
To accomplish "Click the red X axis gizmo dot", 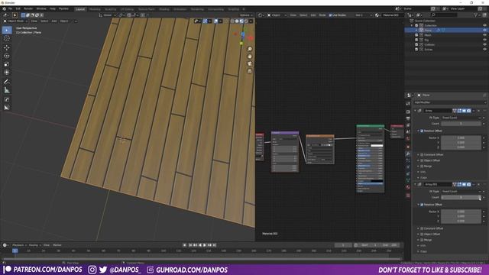I will [251, 38].
